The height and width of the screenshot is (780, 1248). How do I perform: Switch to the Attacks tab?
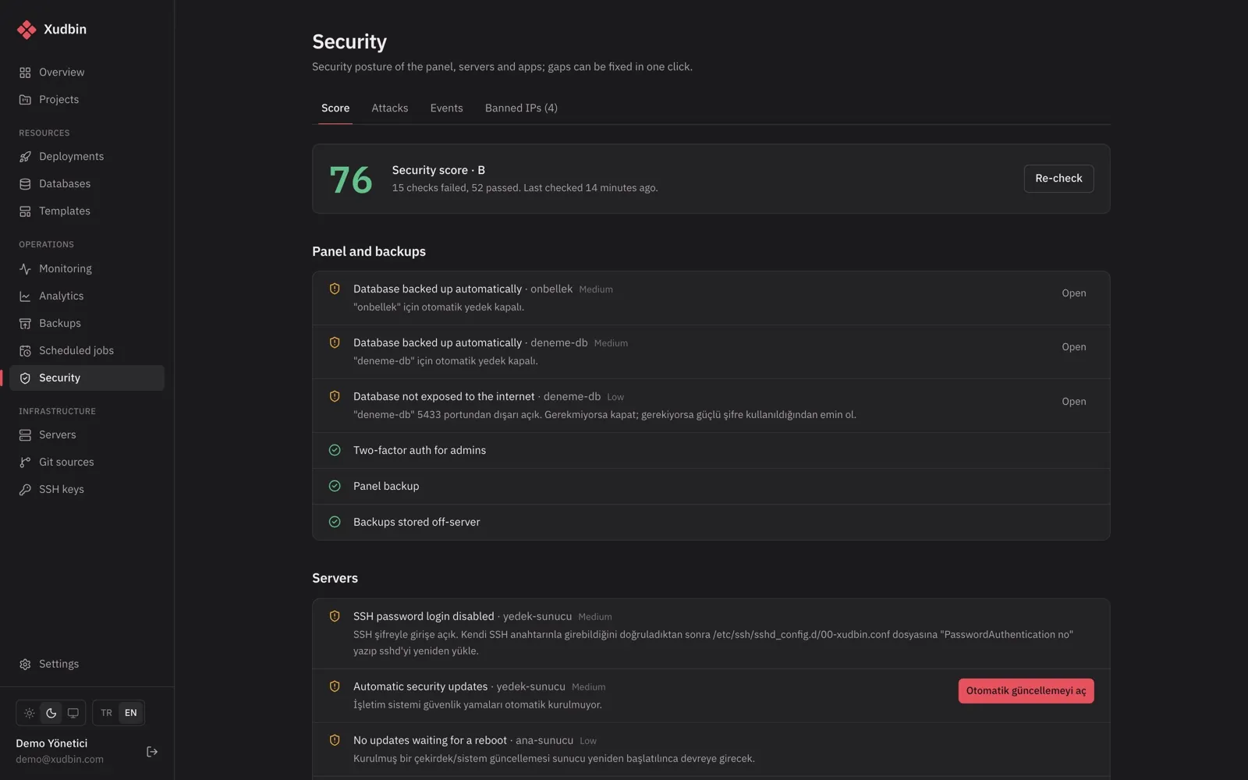389,108
